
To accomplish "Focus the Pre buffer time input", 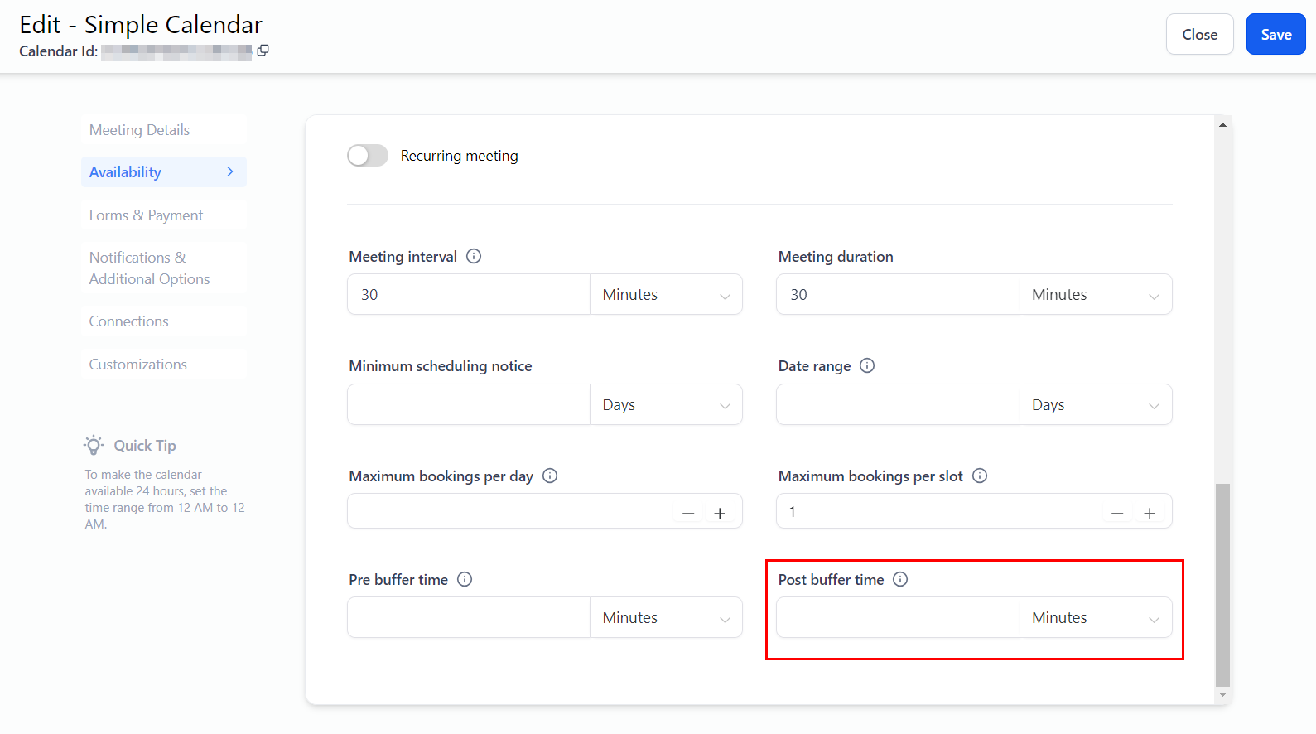I will click(x=469, y=617).
